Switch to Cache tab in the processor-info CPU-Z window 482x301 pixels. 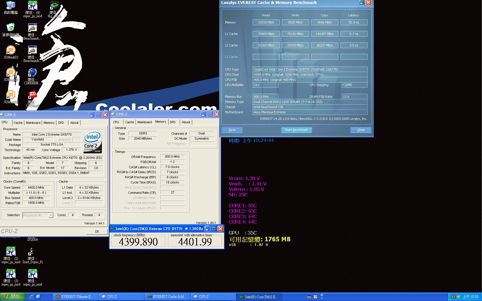click(x=18, y=123)
